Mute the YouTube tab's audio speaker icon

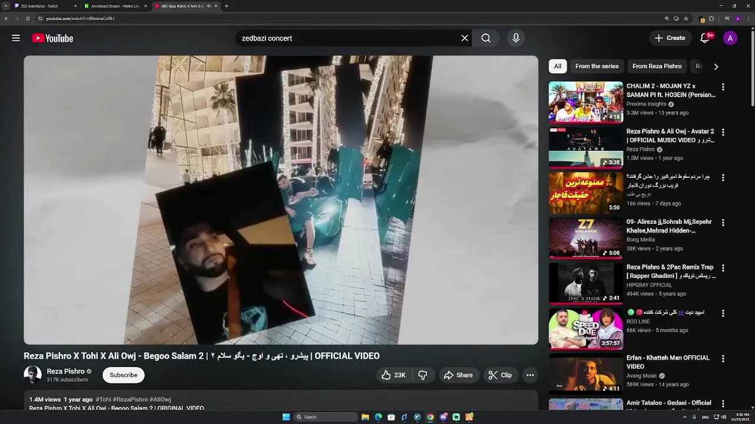coord(208,6)
